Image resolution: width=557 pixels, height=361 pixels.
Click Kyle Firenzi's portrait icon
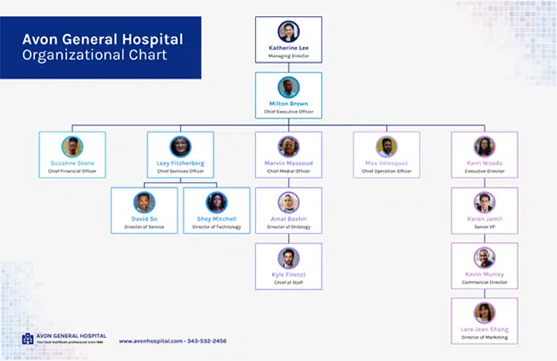coord(288,258)
